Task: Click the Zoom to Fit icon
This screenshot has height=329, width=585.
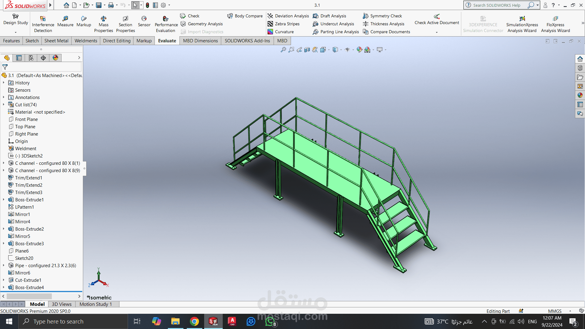Action: coord(283,50)
